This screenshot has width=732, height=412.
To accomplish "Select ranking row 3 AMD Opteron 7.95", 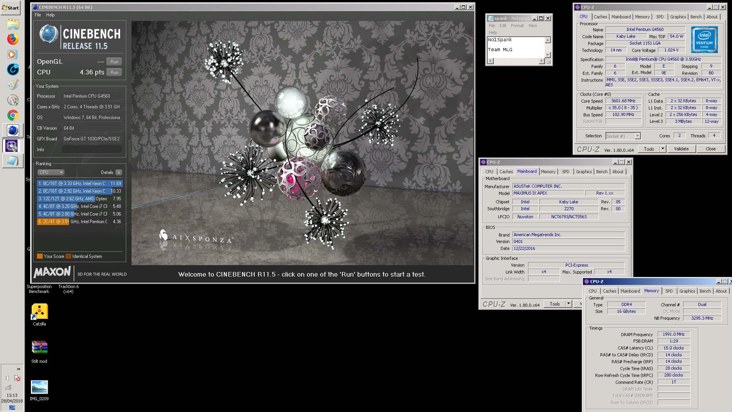I will 80,199.
